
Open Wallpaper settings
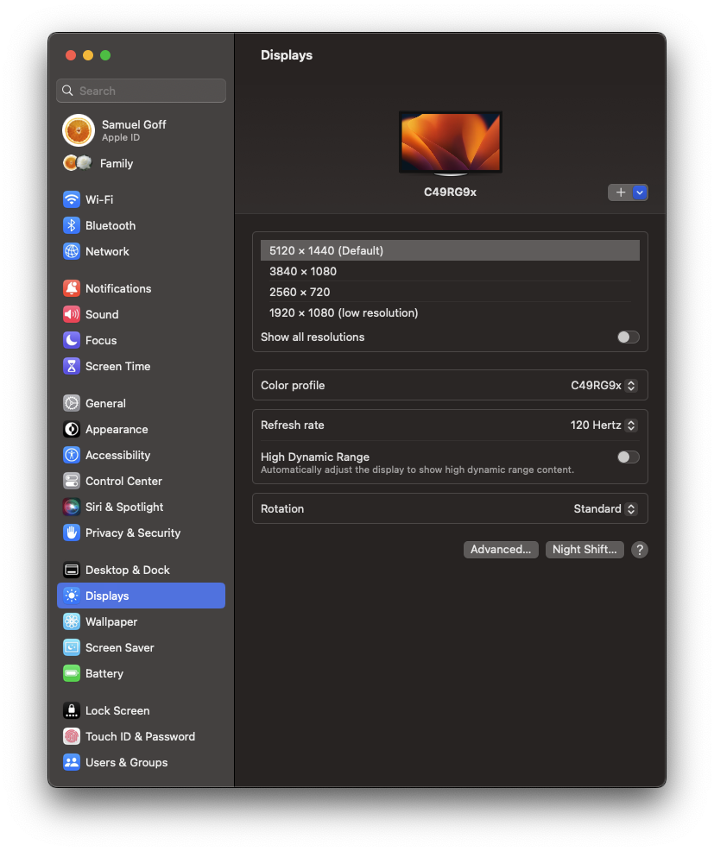(x=110, y=621)
